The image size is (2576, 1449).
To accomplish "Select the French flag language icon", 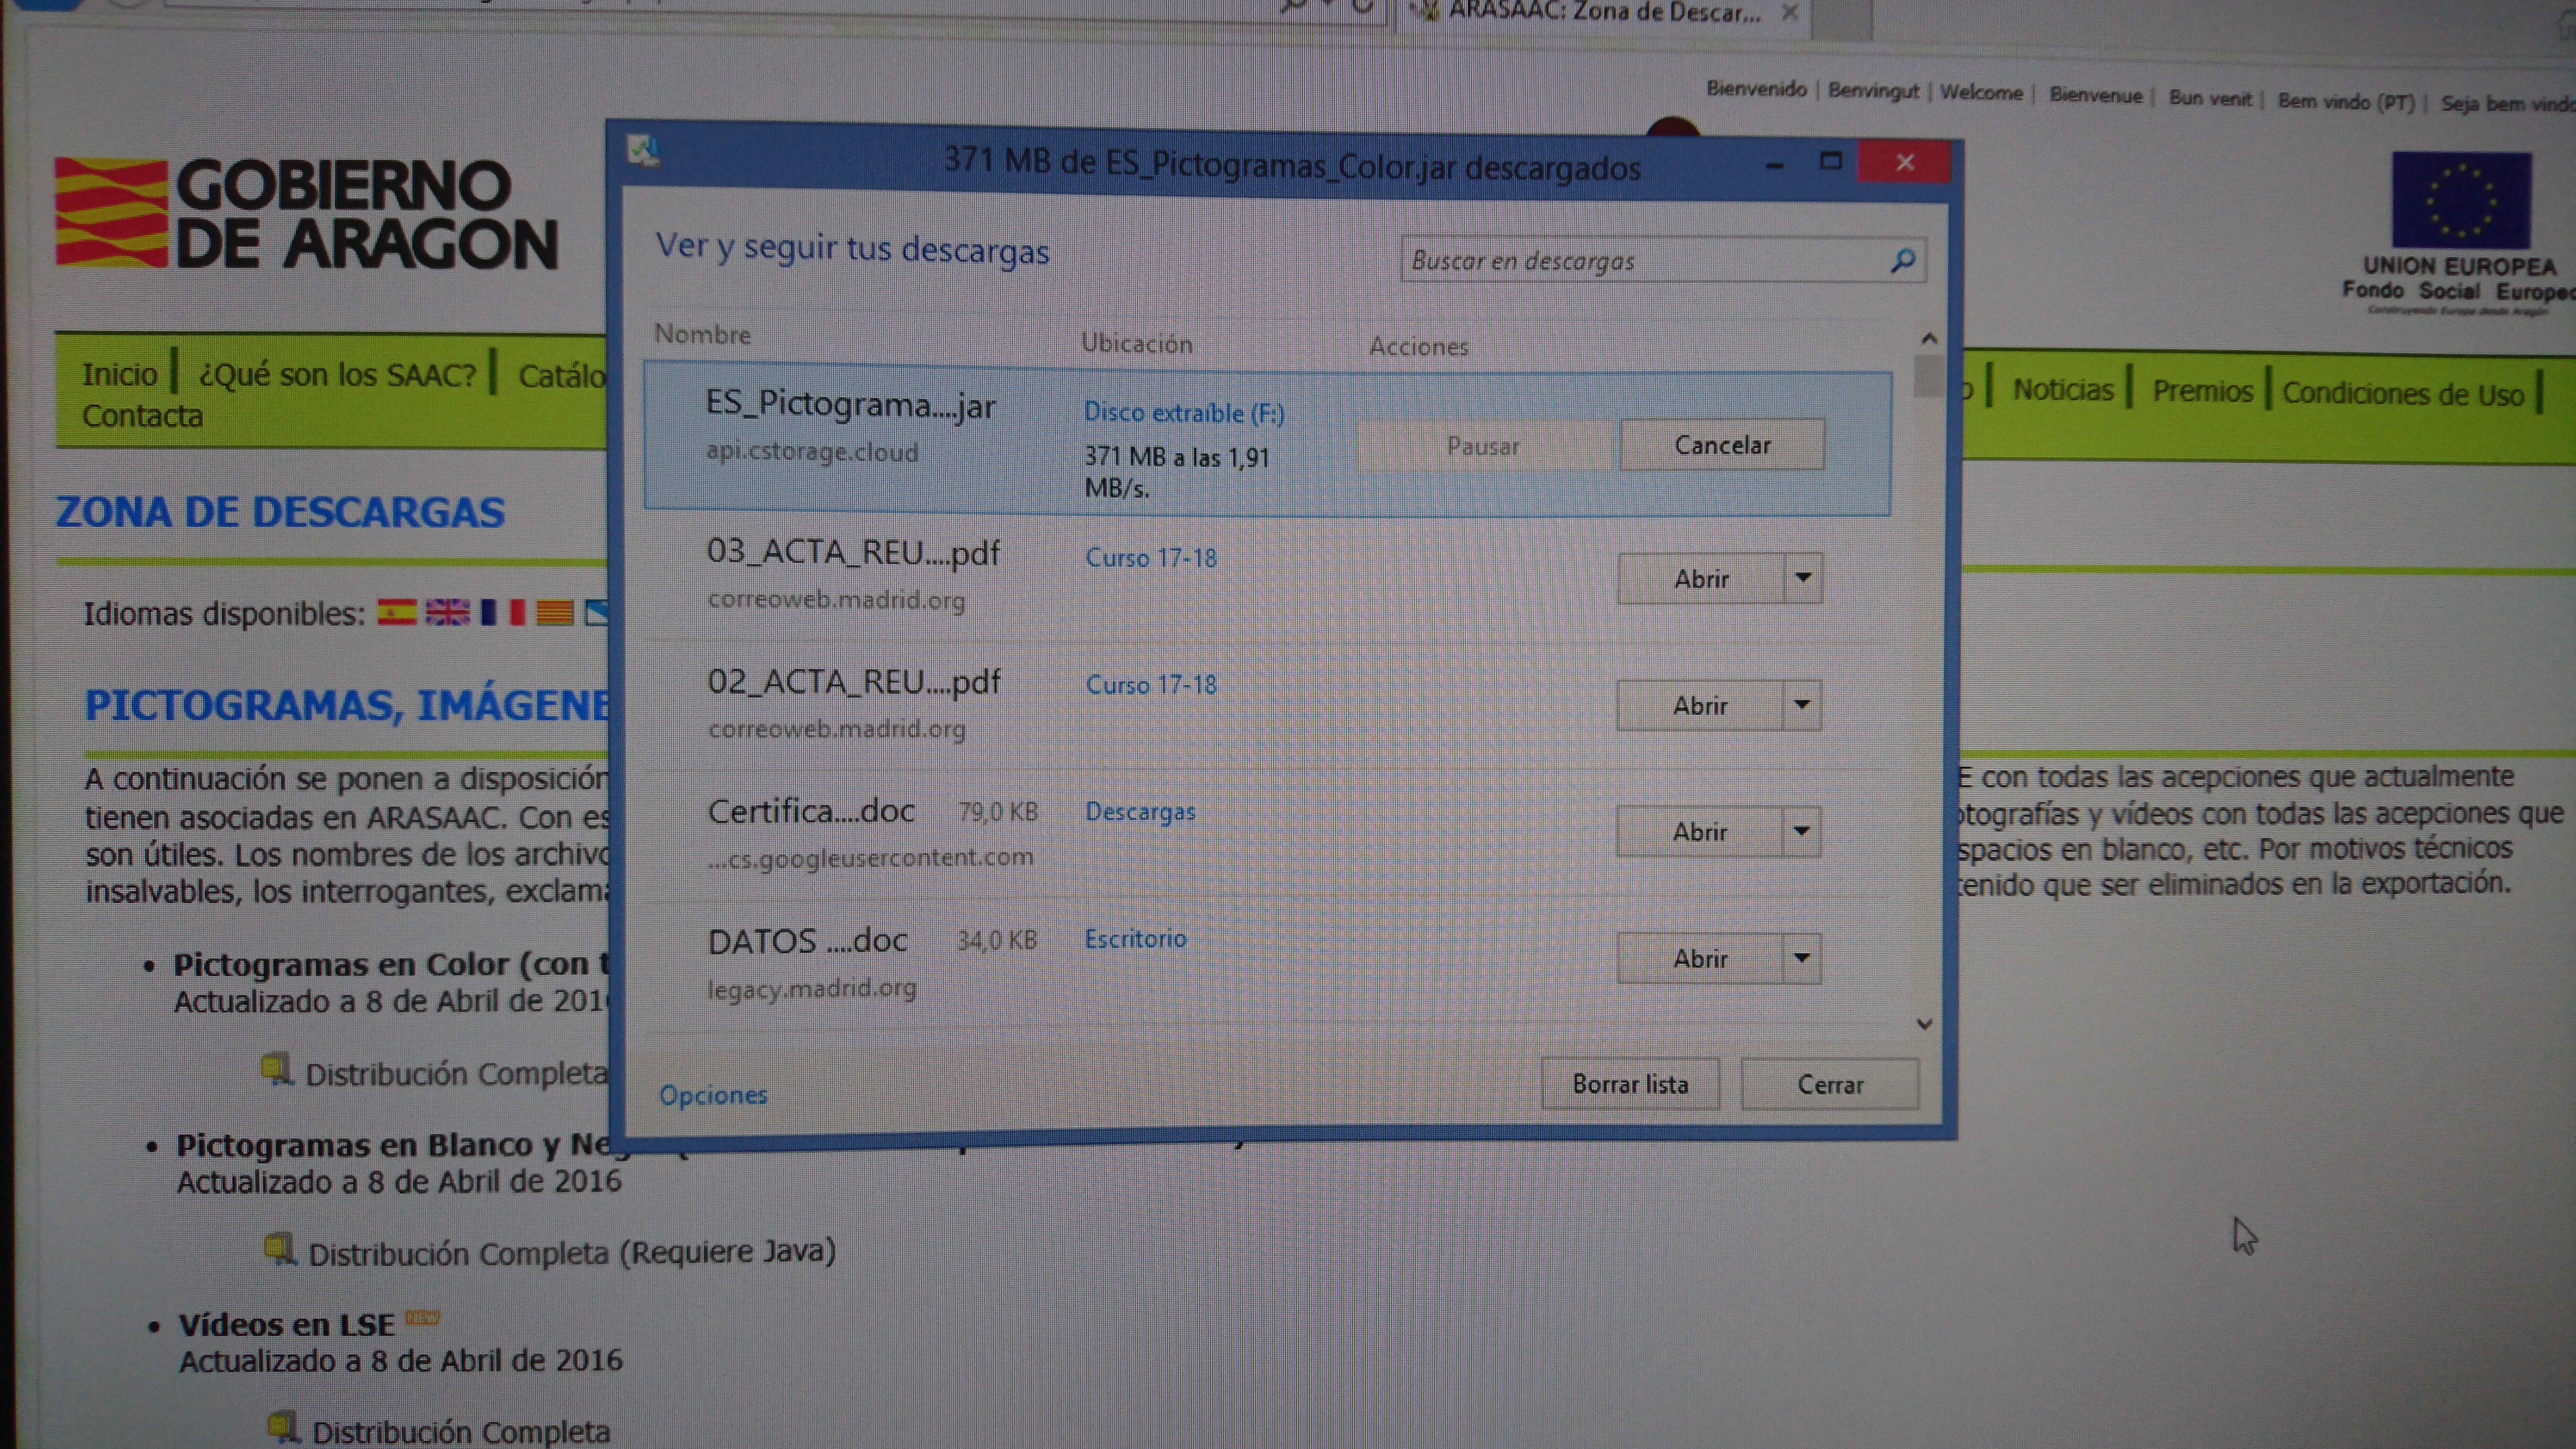I will (502, 612).
